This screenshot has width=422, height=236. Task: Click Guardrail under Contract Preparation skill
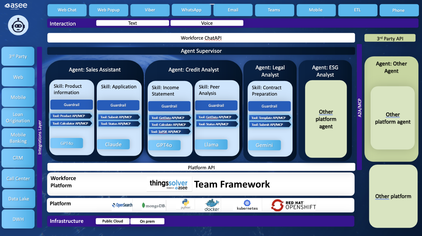(269, 106)
